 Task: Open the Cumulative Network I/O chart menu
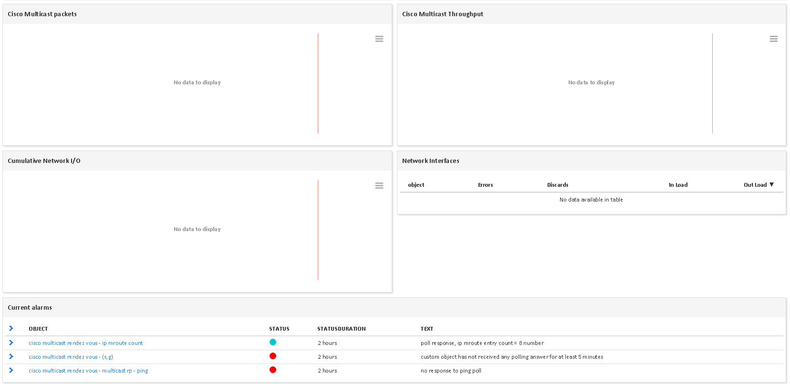tap(379, 186)
